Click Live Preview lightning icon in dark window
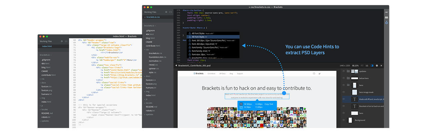This screenshot has width=427, height=133. point(386,12)
